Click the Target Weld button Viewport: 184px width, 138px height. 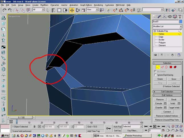[x=174, y=108]
